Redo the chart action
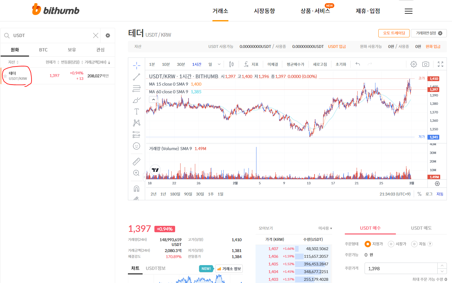This screenshot has height=283, width=452. click(370, 64)
